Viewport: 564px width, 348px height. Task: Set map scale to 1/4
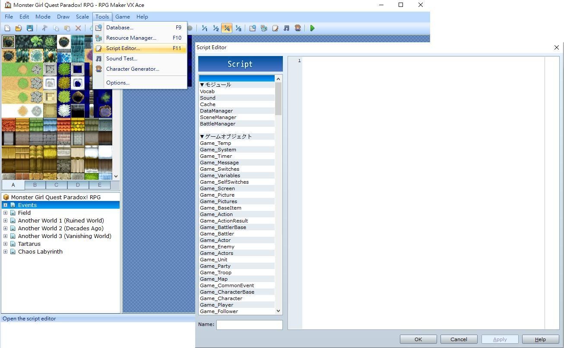click(x=227, y=28)
